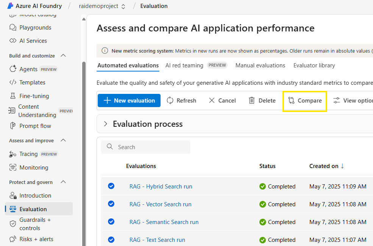Click the Cancel X icon in toolbar
The width and height of the screenshot is (373, 246).
click(x=212, y=100)
